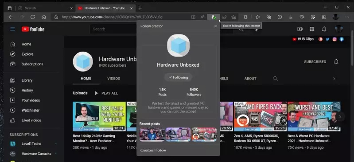Open the browser Collections icon
This screenshot has width=354, height=162.
coord(268,17)
